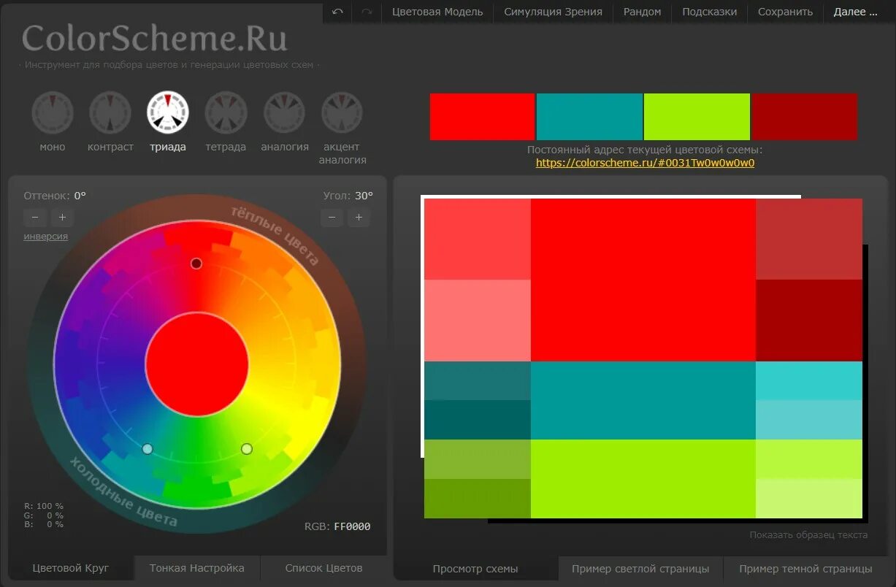Click the red center circle of the wheel
The width and height of the screenshot is (896, 587).
(x=197, y=364)
